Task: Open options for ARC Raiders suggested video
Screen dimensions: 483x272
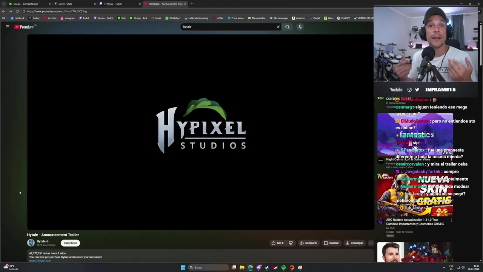Action: pos(451,220)
